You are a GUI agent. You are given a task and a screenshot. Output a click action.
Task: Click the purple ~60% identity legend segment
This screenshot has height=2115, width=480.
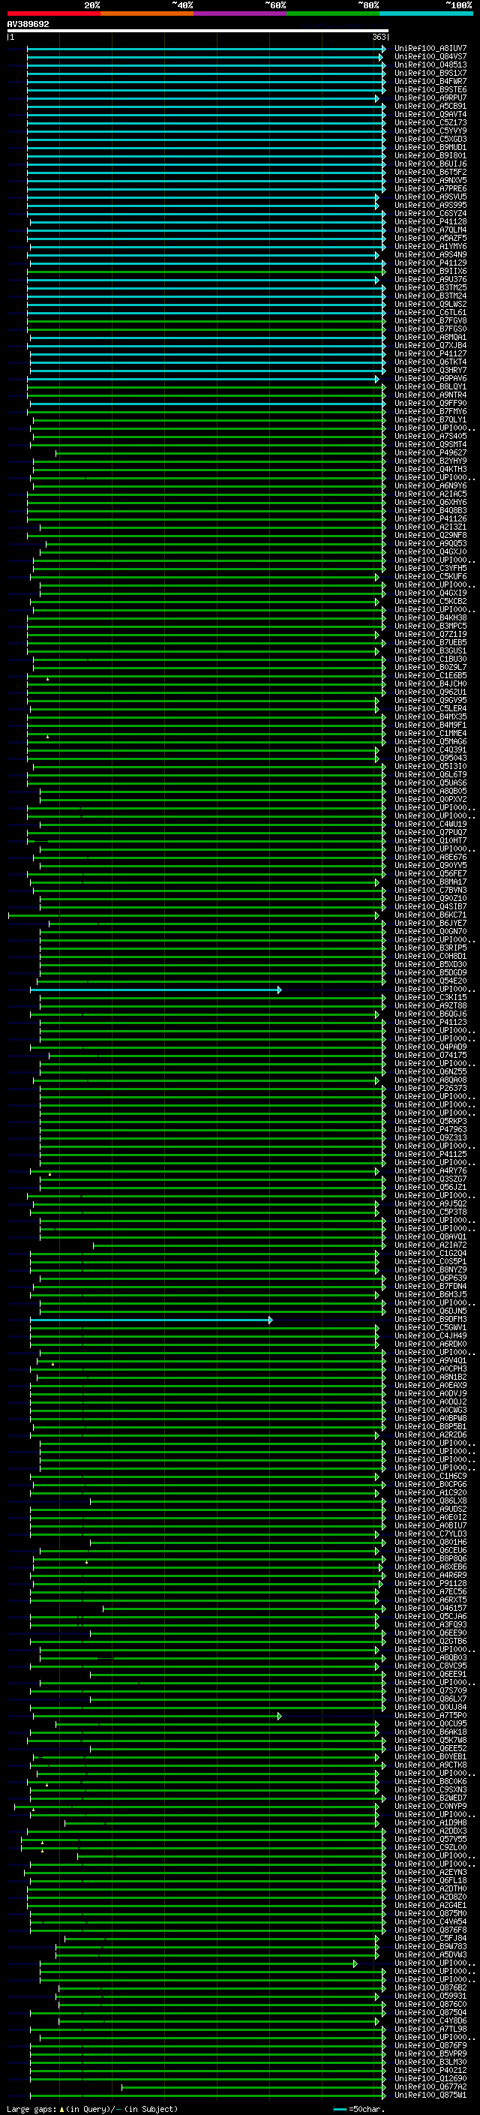click(x=239, y=14)
